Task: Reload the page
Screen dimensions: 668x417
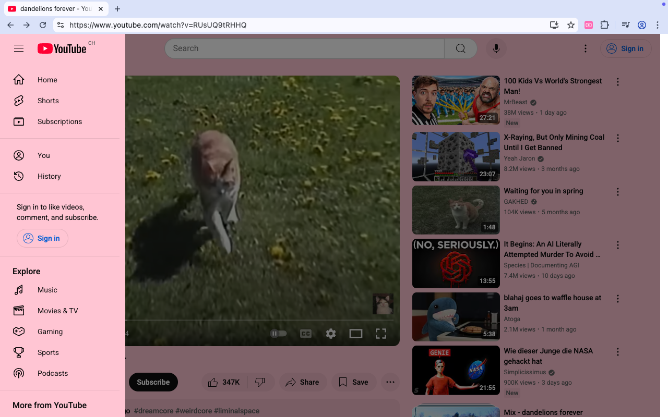Action: 43,25
